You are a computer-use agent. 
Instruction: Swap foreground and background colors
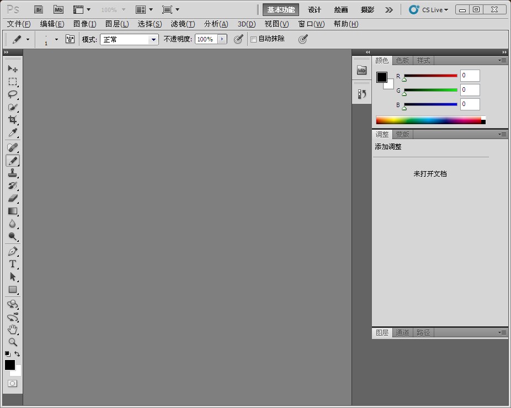17,354
